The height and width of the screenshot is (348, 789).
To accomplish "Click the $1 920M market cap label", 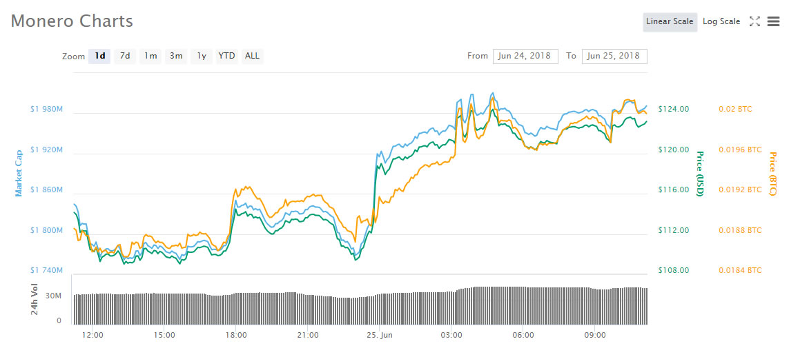I will [46, 150].
